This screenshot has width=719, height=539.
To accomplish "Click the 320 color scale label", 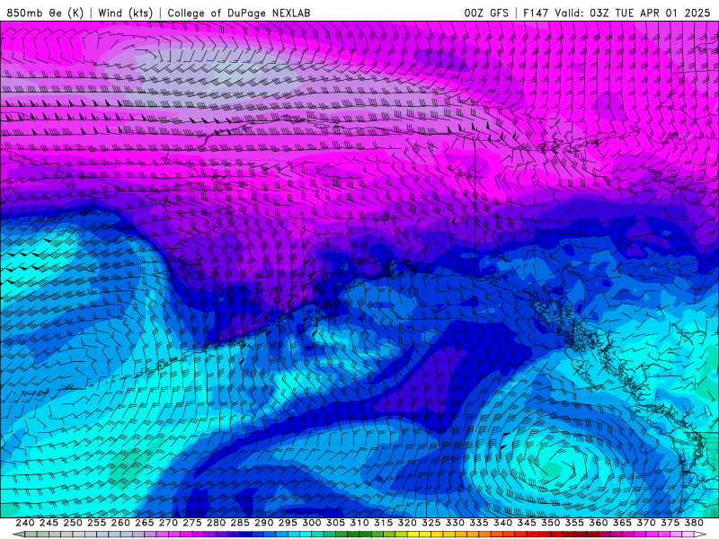I will [x=407, y=523].
